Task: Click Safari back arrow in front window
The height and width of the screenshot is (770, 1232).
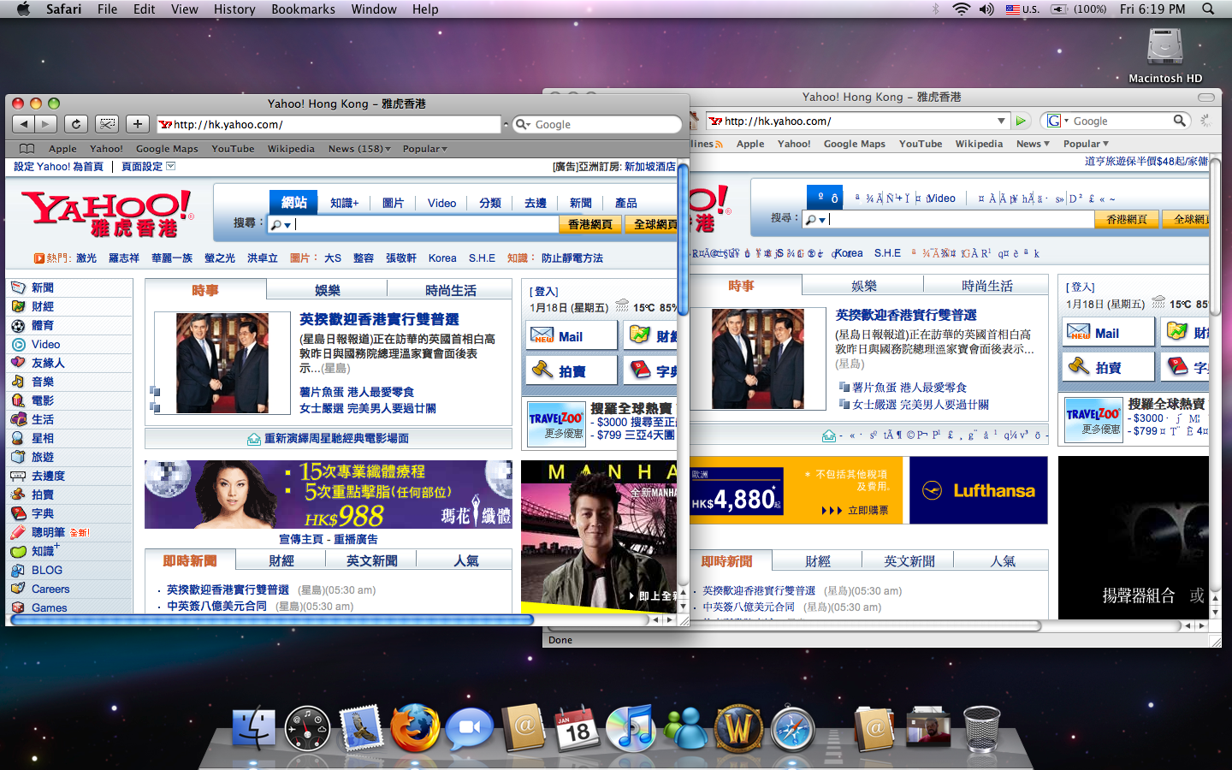Action: pos(24,124)
